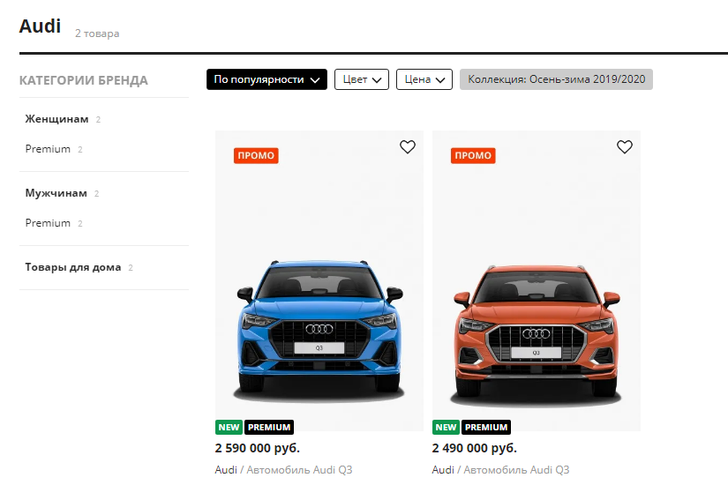
Task: Open the Товары для дома category
Action: 73,267
